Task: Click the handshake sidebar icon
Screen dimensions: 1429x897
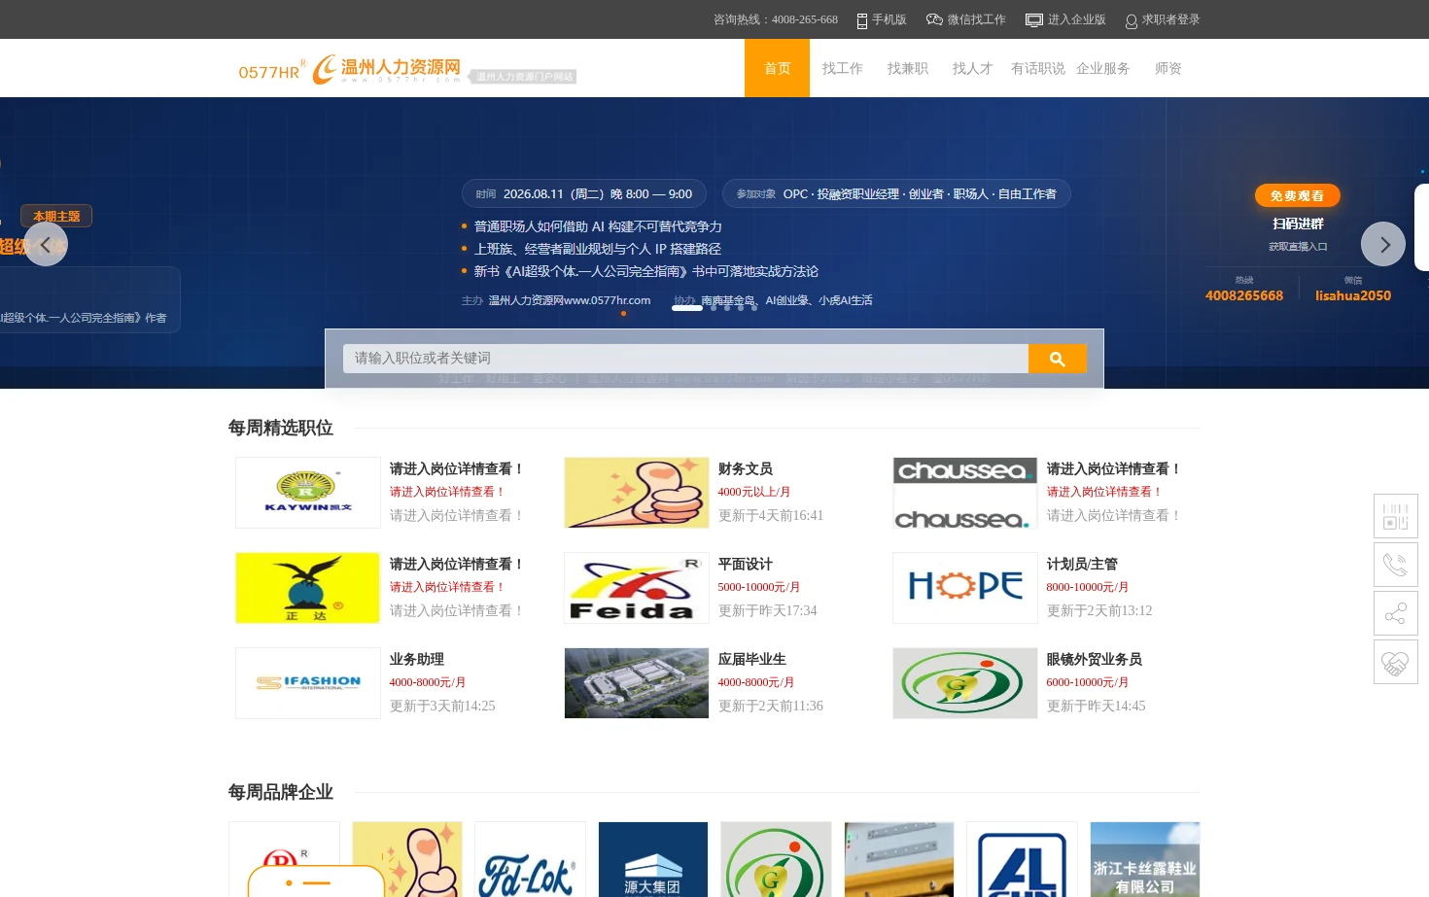Action: coord(1396,662)
